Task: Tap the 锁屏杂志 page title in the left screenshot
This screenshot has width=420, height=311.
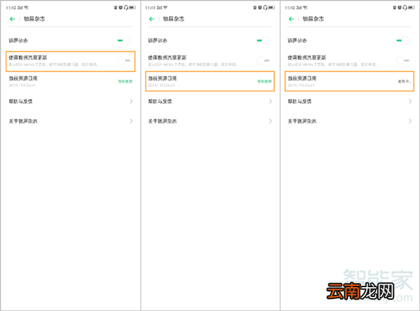Action: [34, 19]
